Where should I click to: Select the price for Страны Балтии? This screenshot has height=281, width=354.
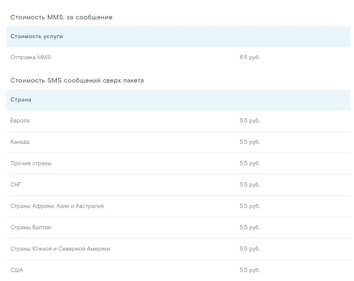[250, 228]
